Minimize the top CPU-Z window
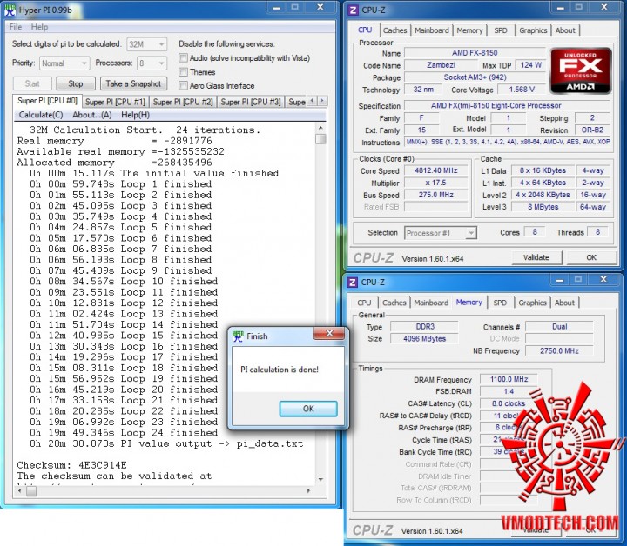The image size is (627, 546). [561, 8]
